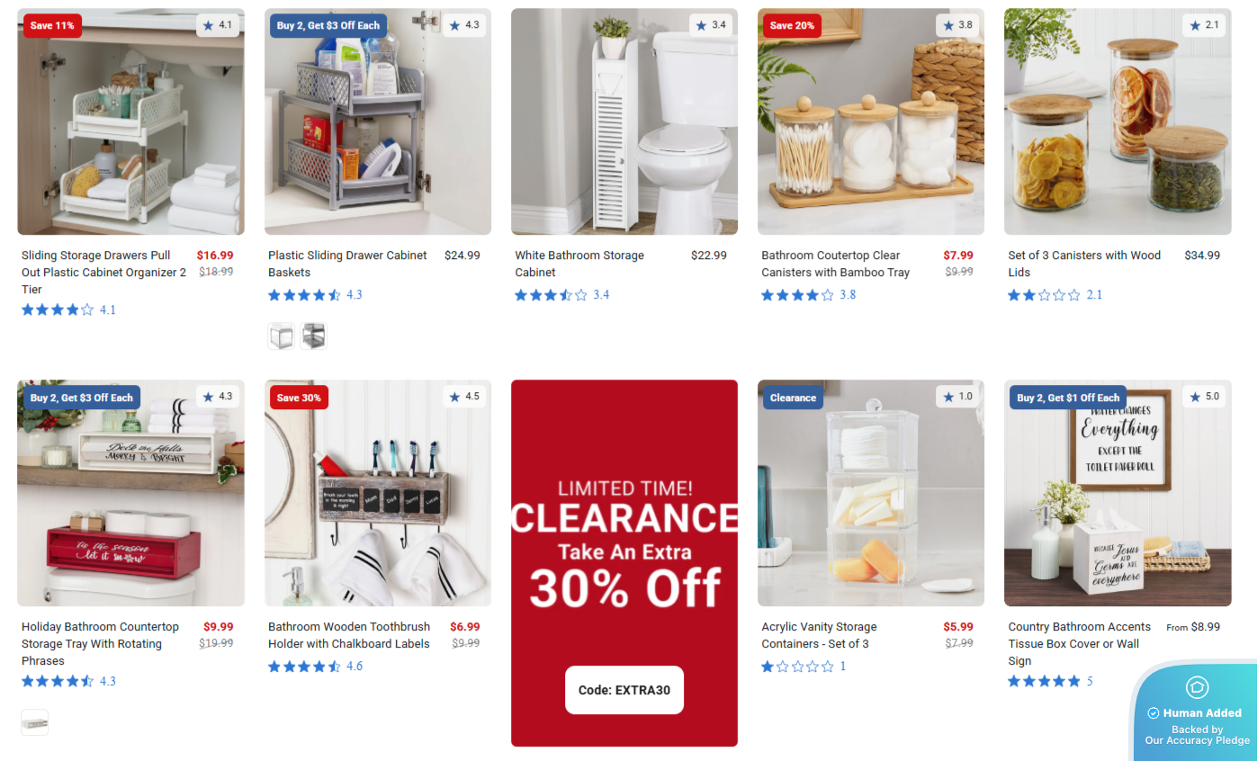
Task: Click the Save 11% badge
Action: coord(52,26)
